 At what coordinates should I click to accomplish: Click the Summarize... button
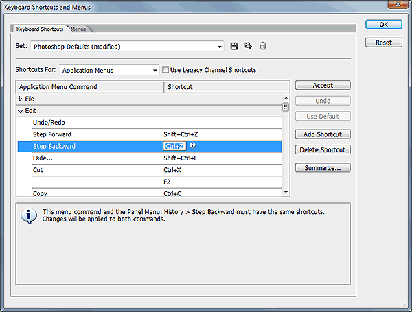(x=323, y=168)
